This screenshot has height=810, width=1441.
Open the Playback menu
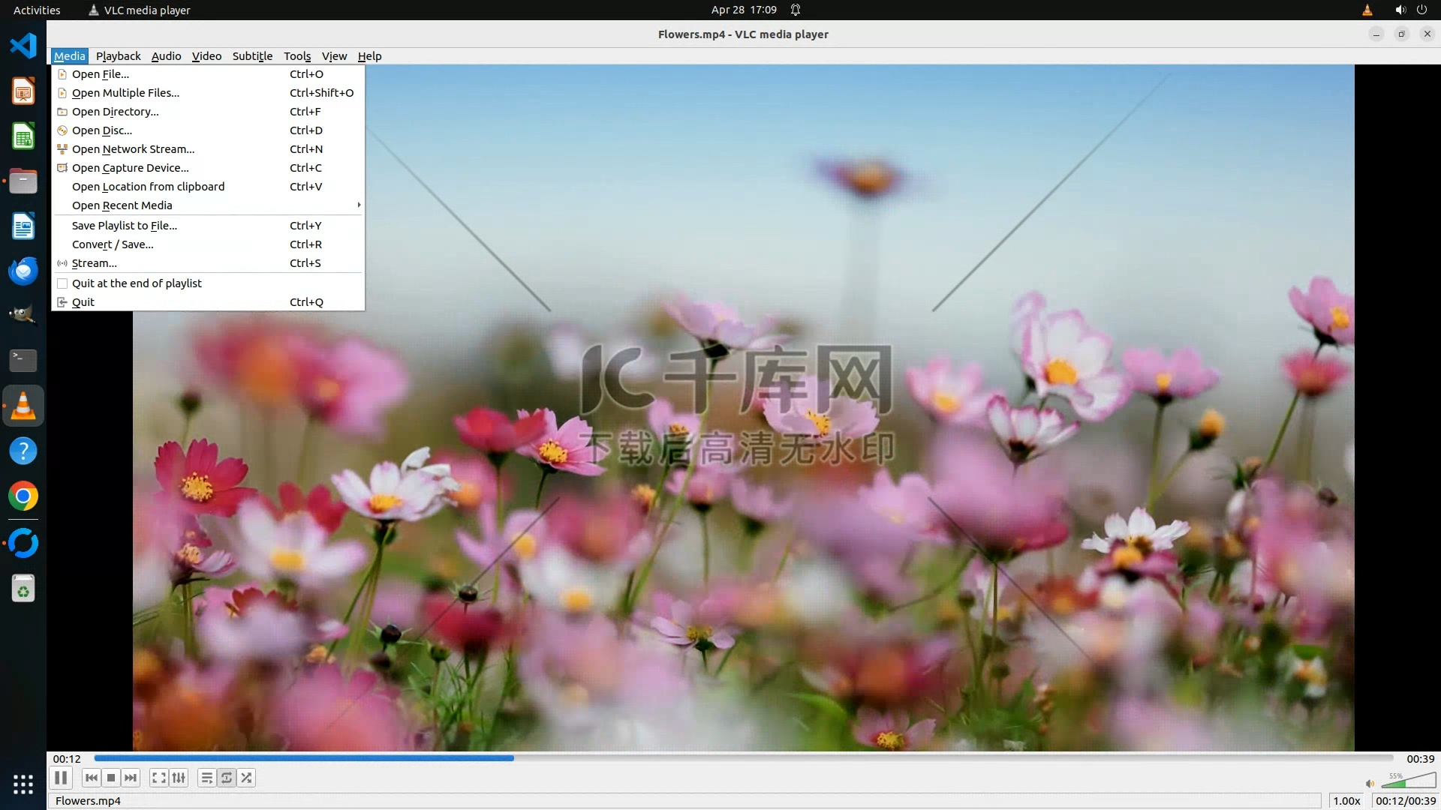[118, 56]
